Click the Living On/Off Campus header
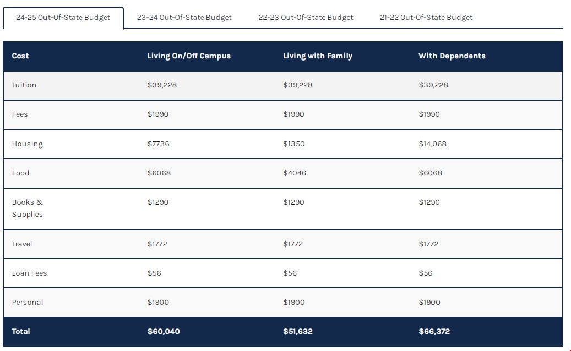 pyautogui.click(x=189, y=56)
